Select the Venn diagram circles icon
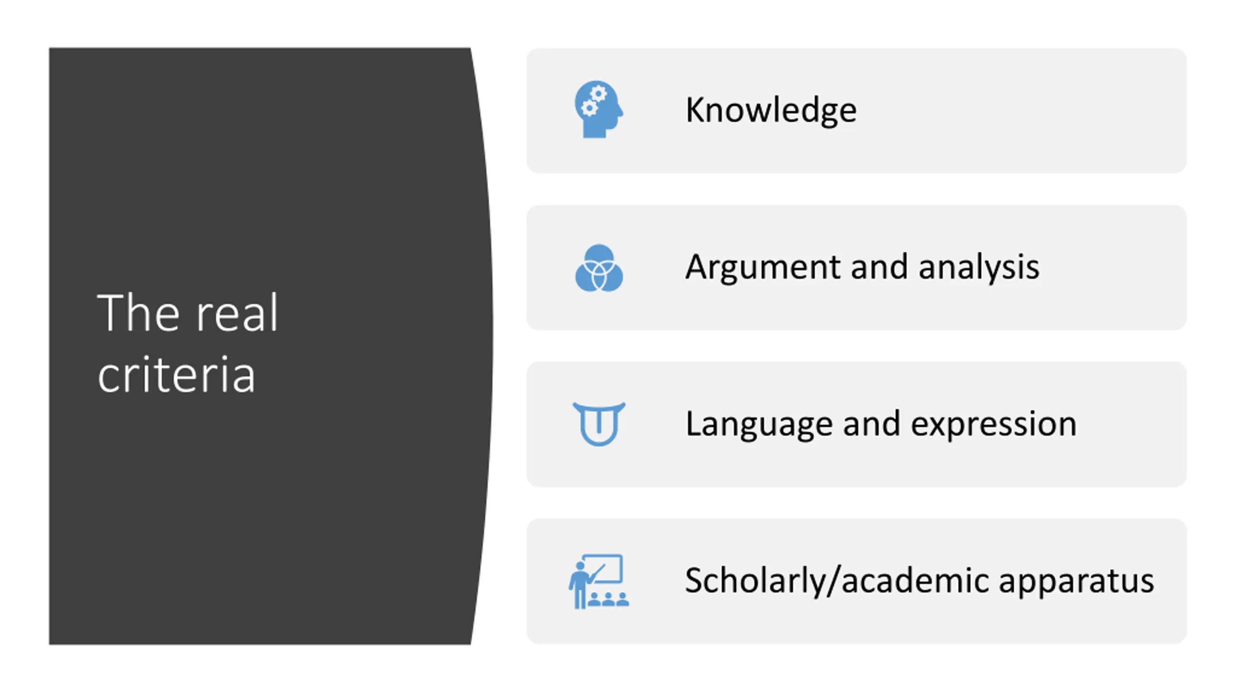The height and width of the screenshot is (695, 1236). pyautogui.click(x=599, y=268)
